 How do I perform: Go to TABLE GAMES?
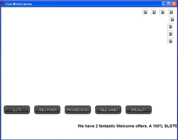[x=108, y=110]
